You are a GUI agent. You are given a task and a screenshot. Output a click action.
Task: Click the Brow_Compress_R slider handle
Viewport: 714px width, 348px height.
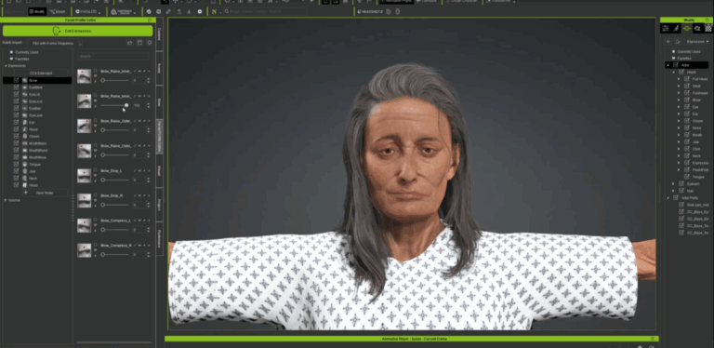[x=103, y=255]
